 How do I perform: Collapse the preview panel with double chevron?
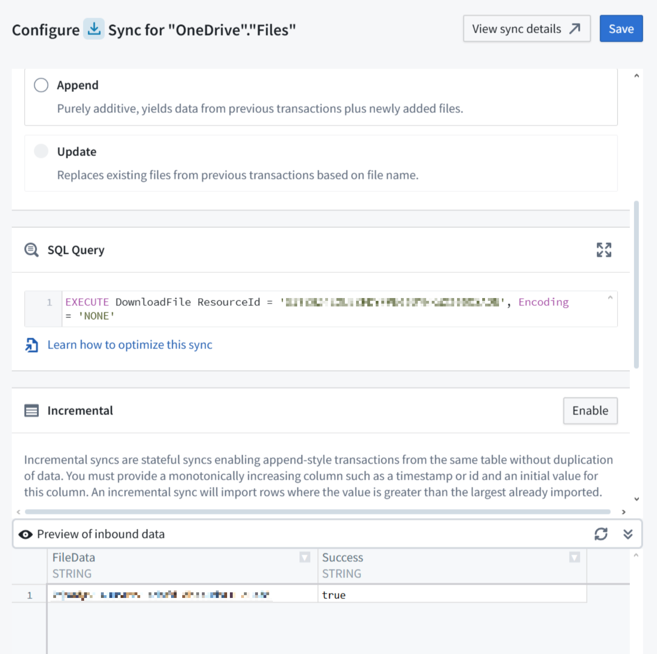[628, 534]
